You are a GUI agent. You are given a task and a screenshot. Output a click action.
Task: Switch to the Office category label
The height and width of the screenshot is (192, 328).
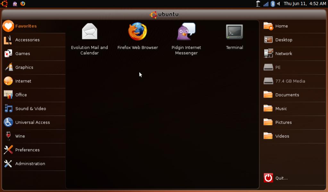[x=21, y=95]
